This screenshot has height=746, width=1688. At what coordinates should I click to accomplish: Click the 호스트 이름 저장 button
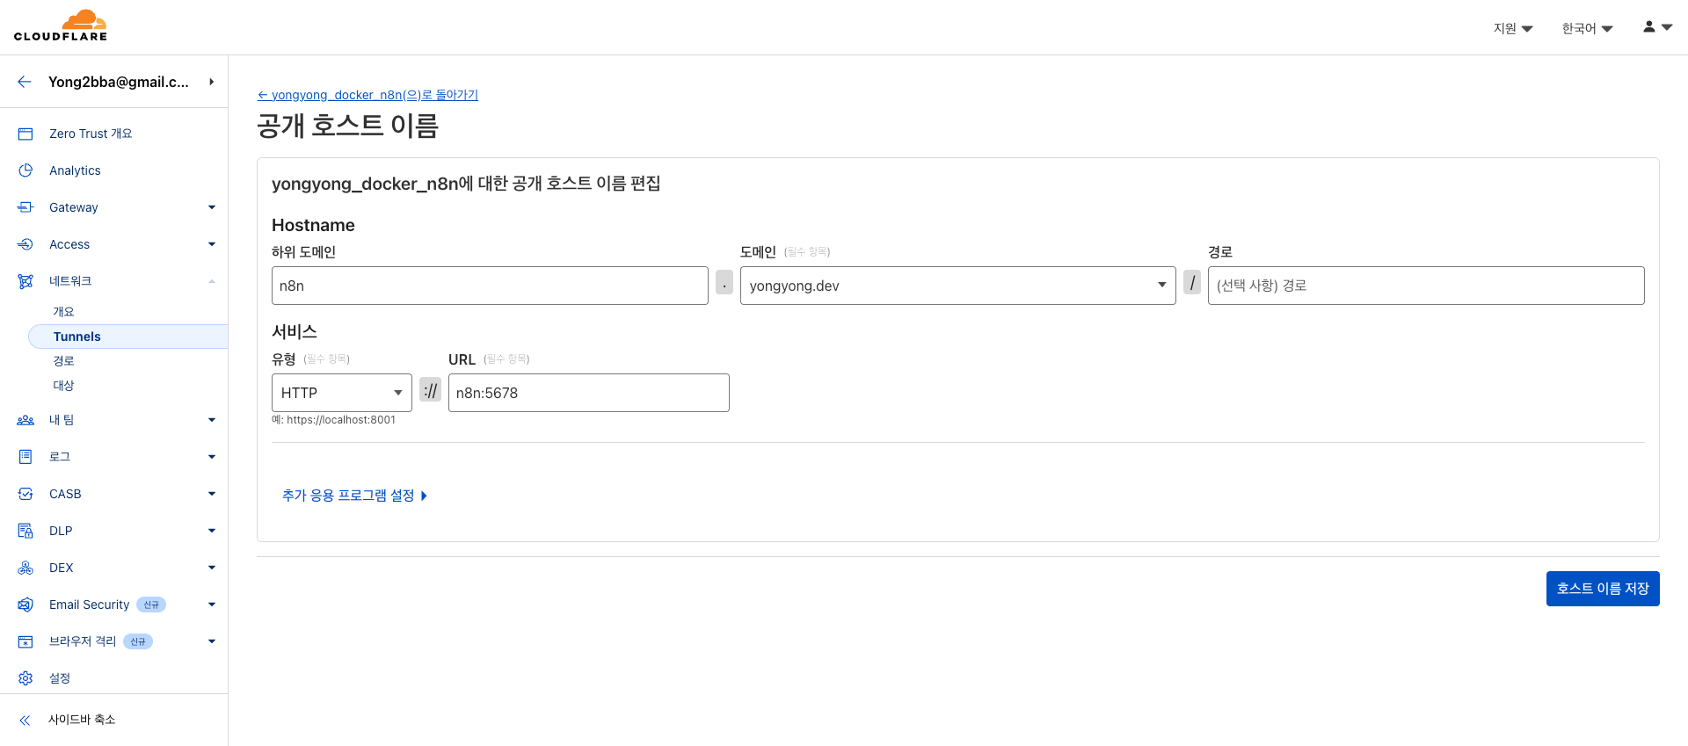click(1603, 589)
